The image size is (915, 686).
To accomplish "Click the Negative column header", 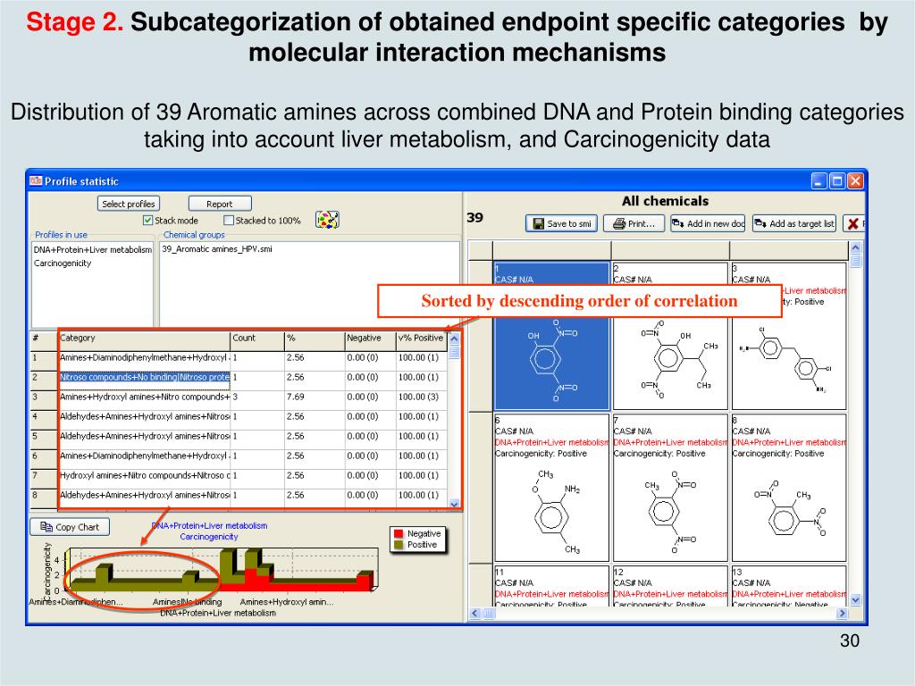I will 370,339.
